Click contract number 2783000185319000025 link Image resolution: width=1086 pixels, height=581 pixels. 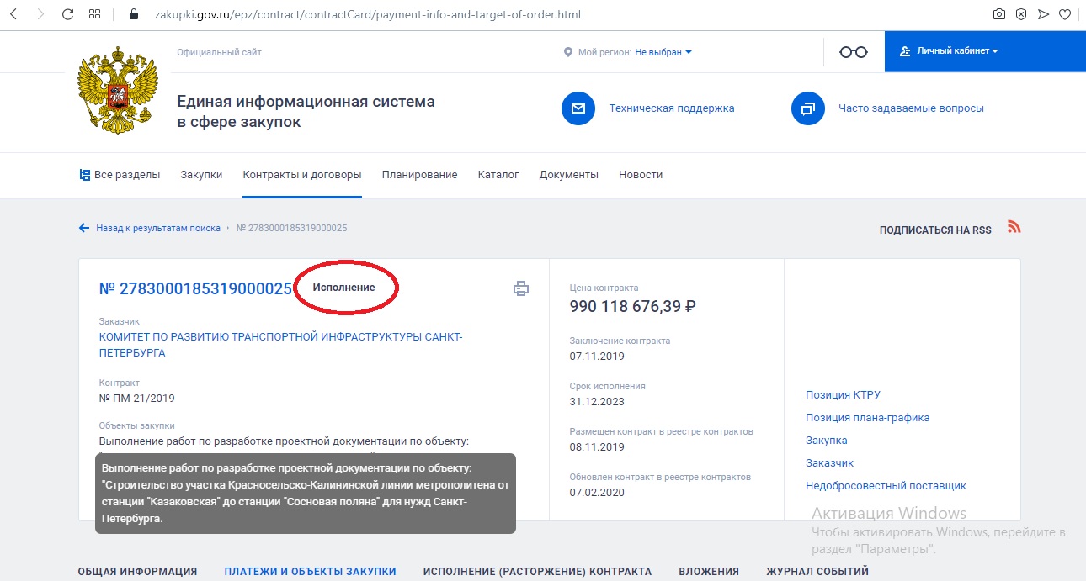click(x=195, y=288)
